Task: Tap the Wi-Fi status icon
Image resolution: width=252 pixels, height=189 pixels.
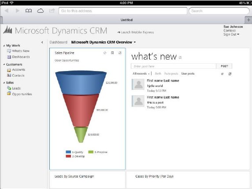Action: point(11,3)
